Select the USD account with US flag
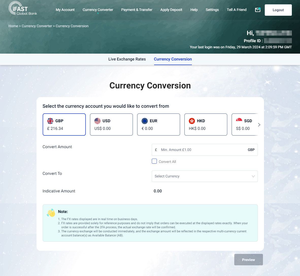Screen dimensions: 300x276 (111, 125)
